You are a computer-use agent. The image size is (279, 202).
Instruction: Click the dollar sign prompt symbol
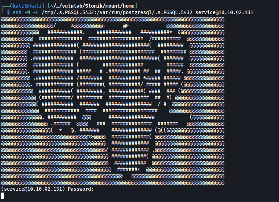click(x=8, y=12)
